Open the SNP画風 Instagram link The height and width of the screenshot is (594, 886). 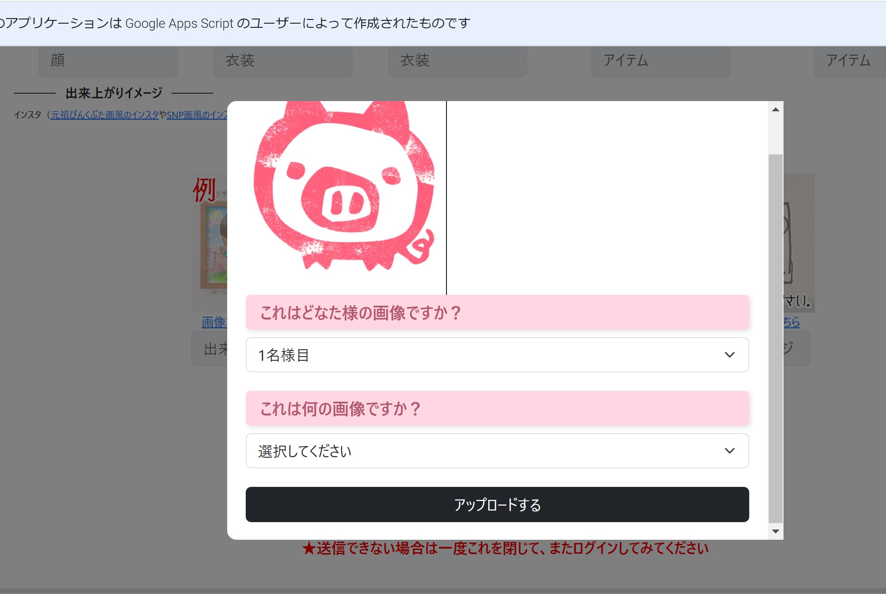[197, 115]
